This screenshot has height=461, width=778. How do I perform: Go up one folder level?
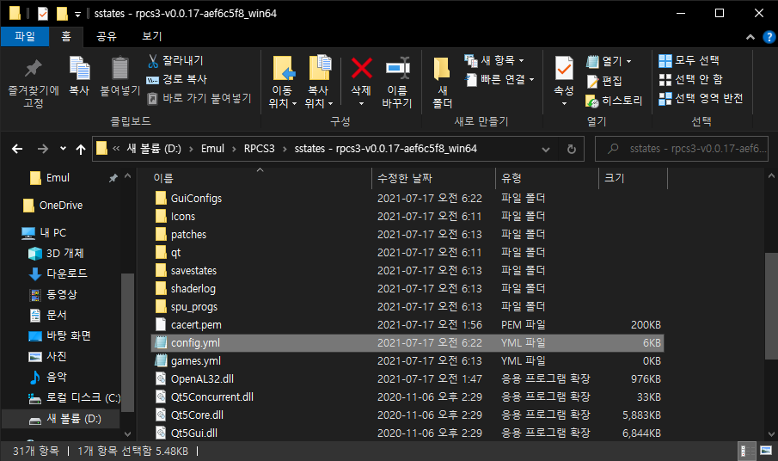coord(81,149)
